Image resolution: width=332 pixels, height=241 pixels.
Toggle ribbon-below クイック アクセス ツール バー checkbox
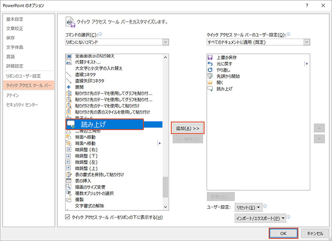click(x=67, y=217)
